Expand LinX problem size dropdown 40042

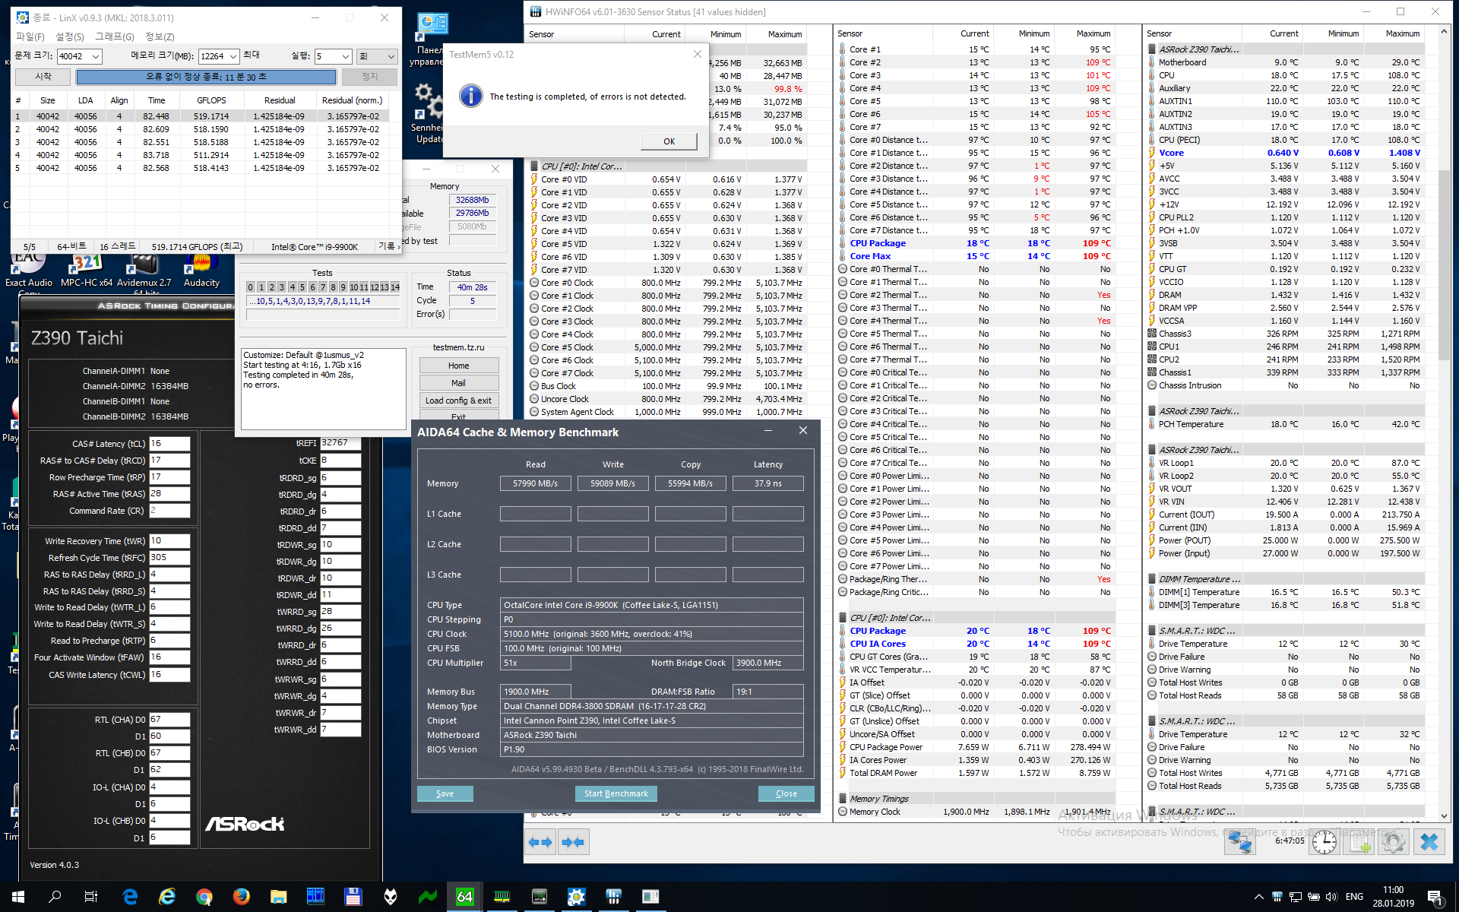96,56
